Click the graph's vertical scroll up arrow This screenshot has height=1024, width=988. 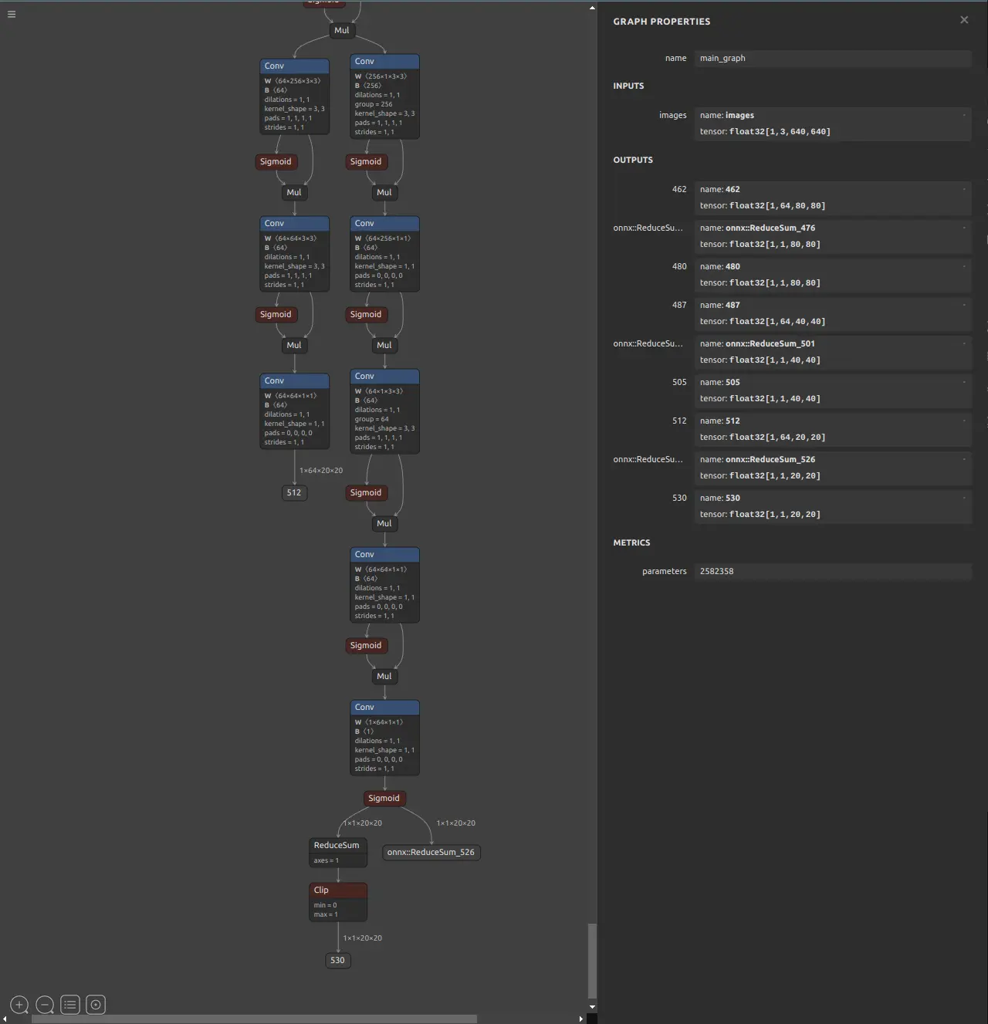tap(592, 8)
